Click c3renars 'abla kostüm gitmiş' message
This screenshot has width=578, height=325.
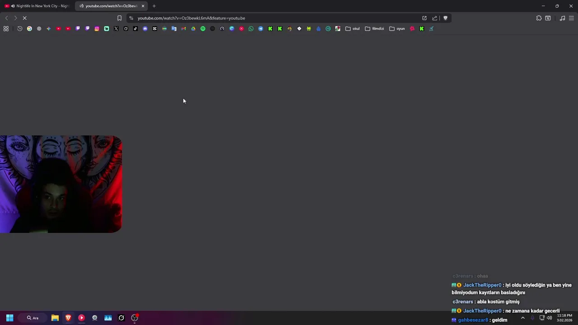[486, 302]
